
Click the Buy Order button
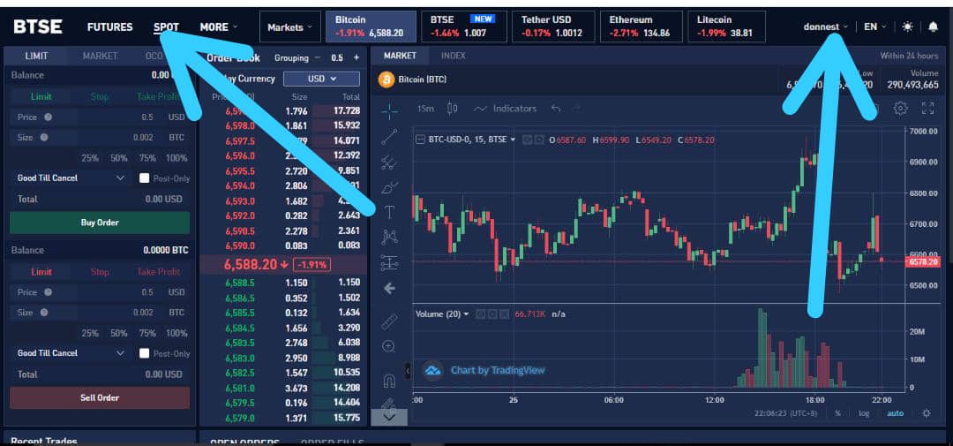point(100,223)
